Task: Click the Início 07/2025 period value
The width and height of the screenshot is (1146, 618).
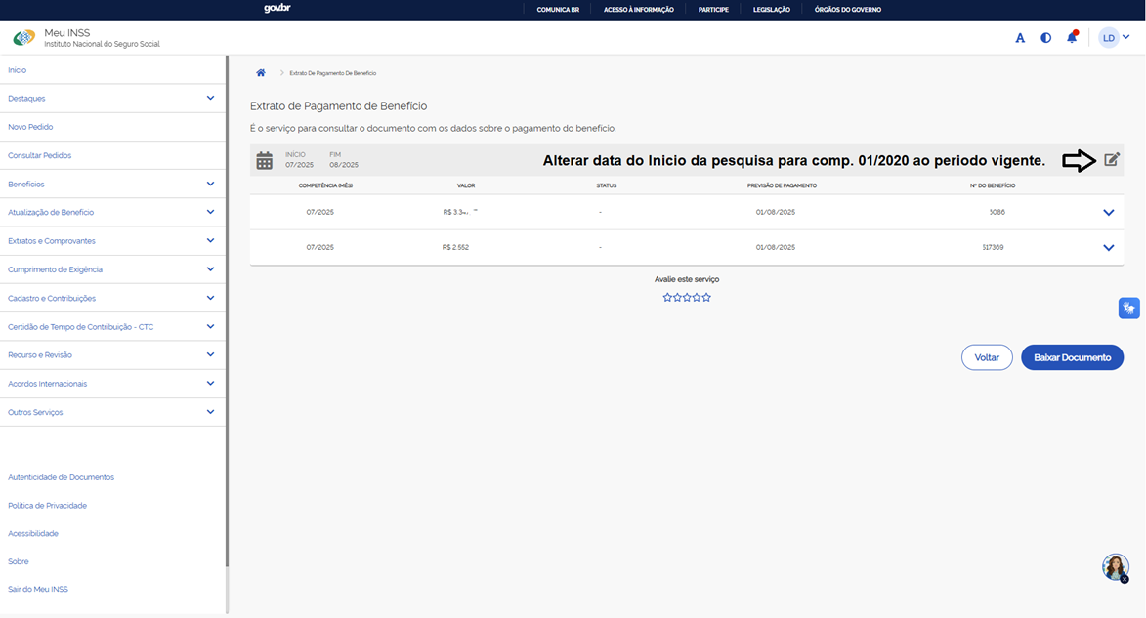Action: tap(299, 165)
